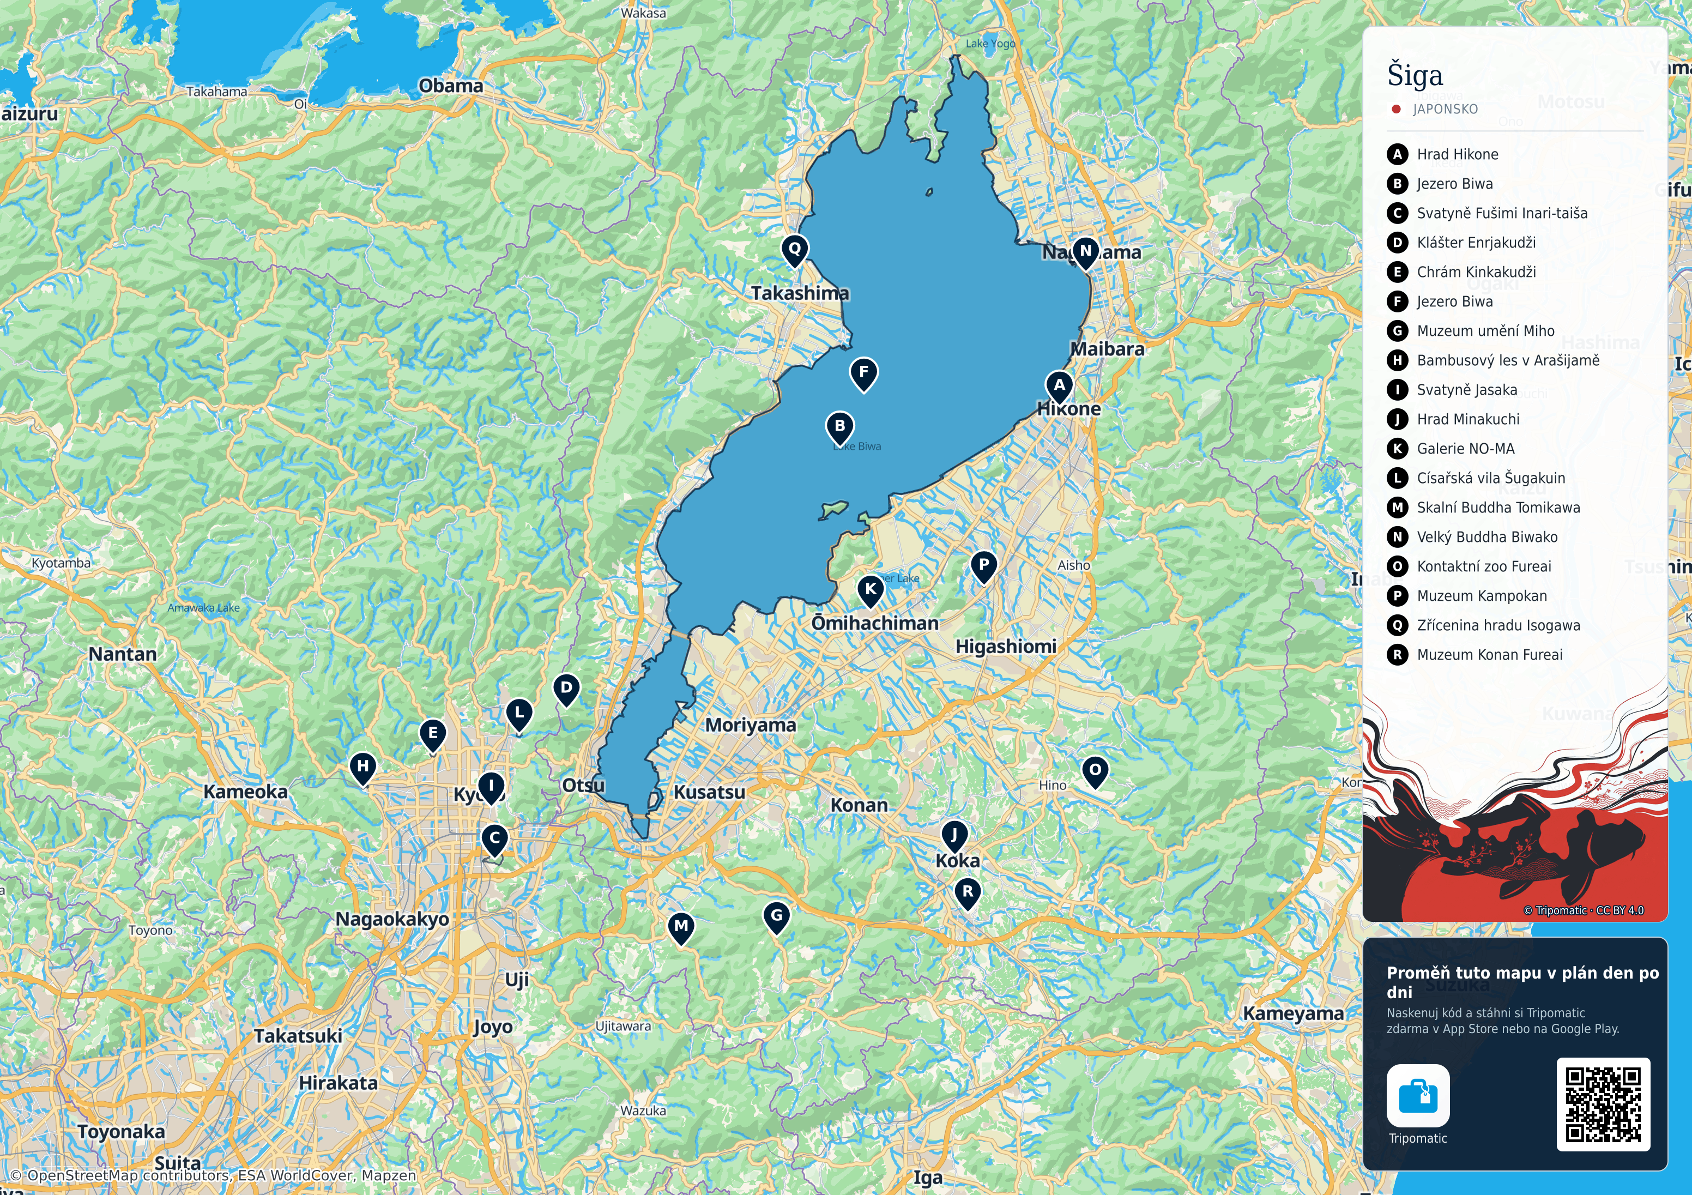Select legend entry Galerie NO-MA
This screenshot has width=1692, height=1195.
coord(1466,449)
